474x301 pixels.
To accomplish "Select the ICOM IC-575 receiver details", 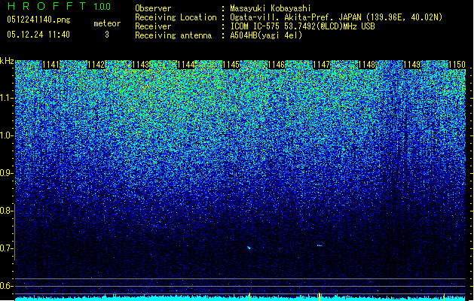I will tap(302, 26).
